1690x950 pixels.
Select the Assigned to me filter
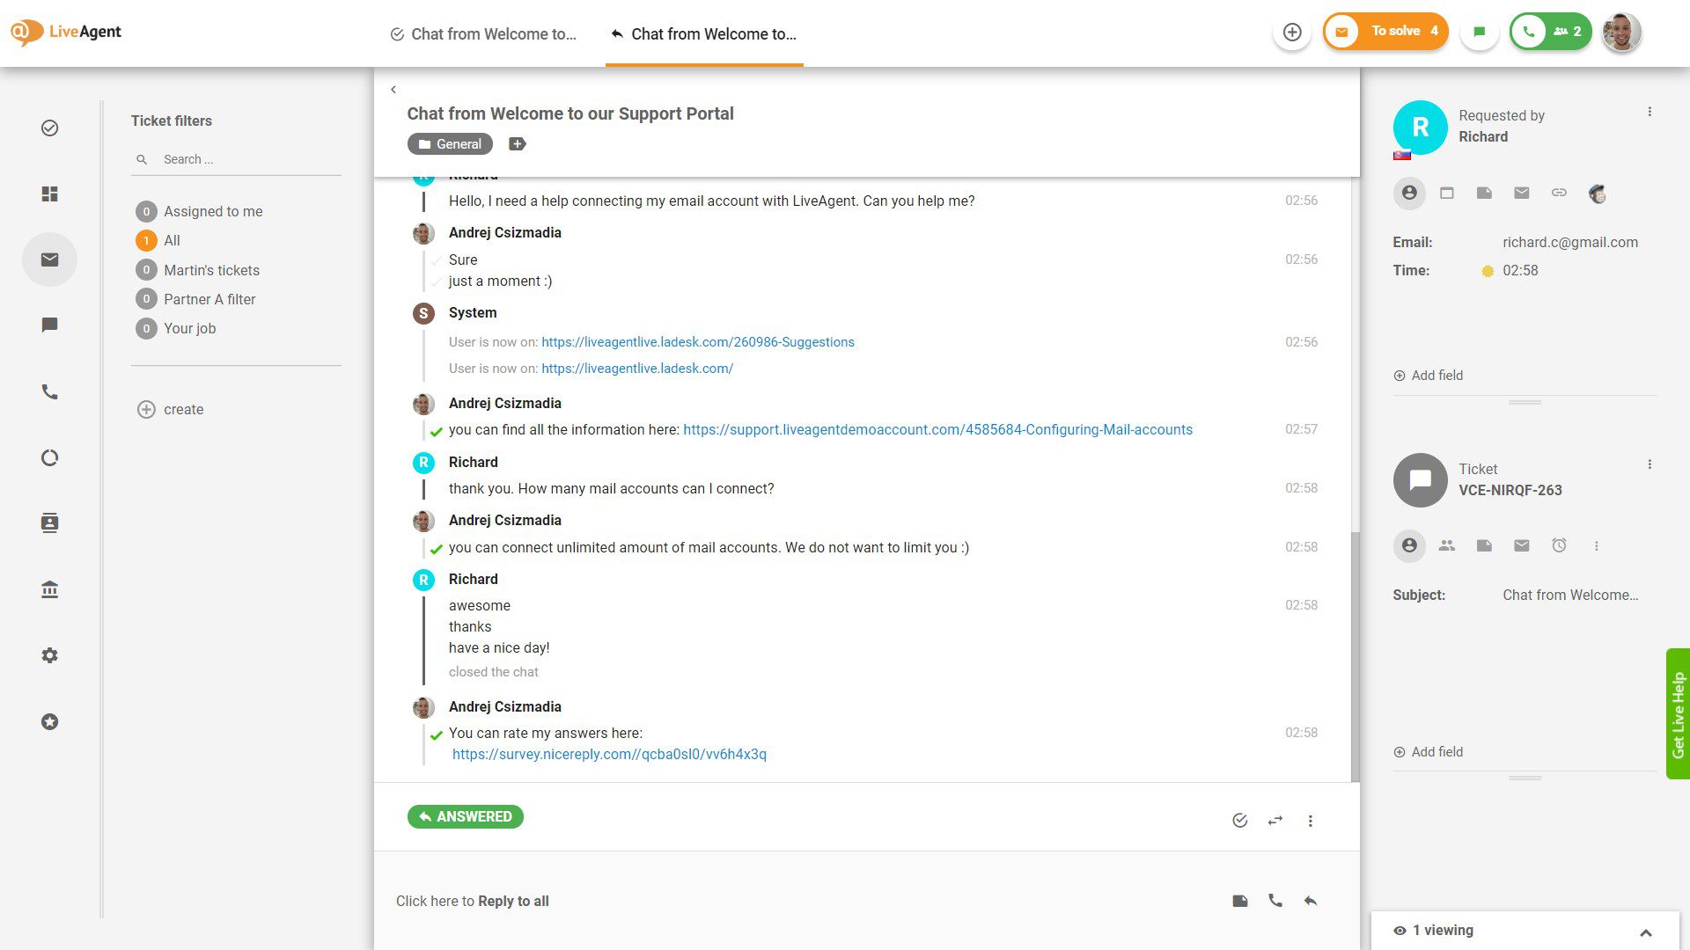(x=213, y=211)
